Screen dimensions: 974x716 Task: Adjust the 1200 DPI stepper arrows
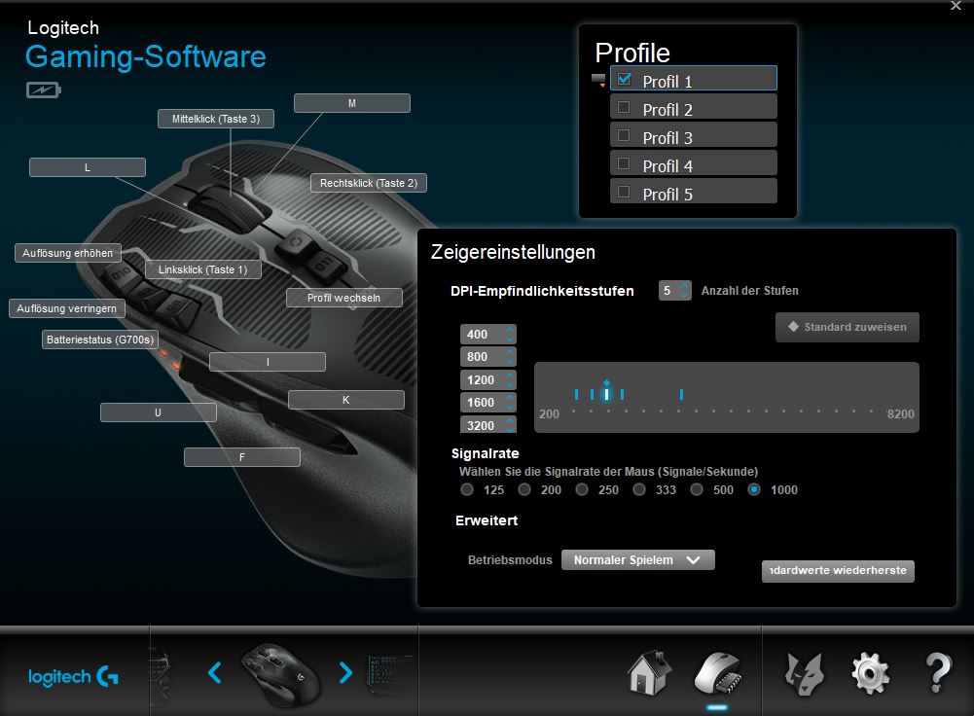[509, 379]
